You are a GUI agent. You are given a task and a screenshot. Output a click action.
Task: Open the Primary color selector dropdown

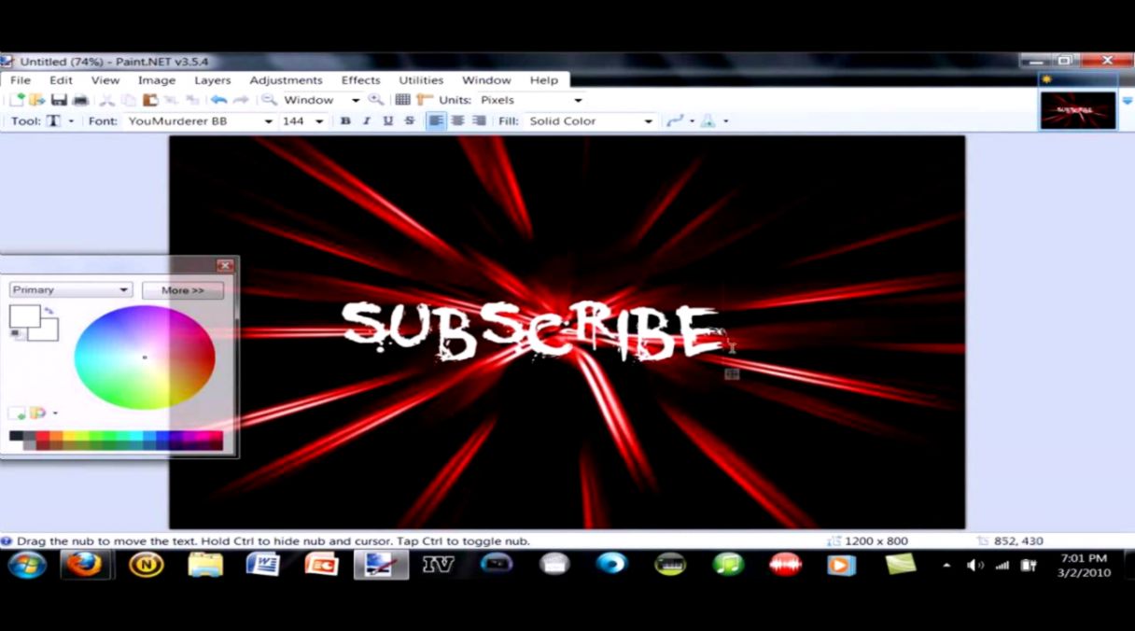[x=70, y=290]
